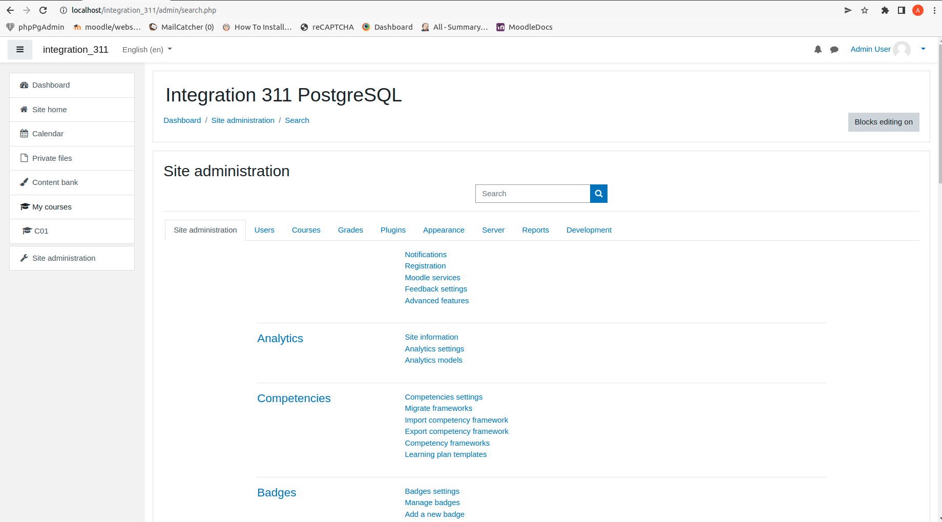Click the Dashboard breadcrumb link

pyautogui.click(x=182, y=120)
